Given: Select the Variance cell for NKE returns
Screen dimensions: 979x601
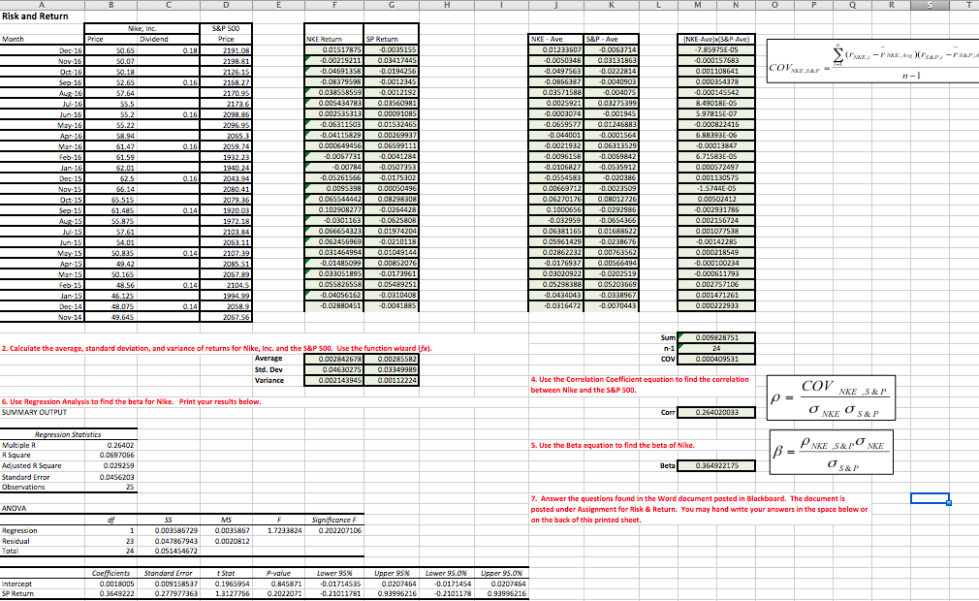Looking at the screenshot, I should pyautogui.click(x=334, y=379).
